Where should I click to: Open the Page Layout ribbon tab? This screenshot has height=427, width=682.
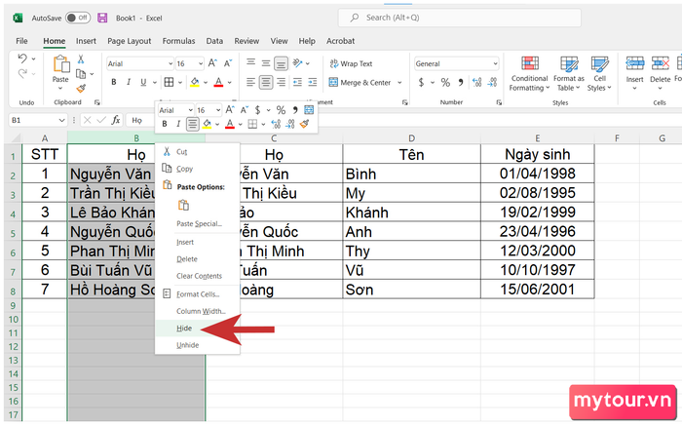coord(130,41)
